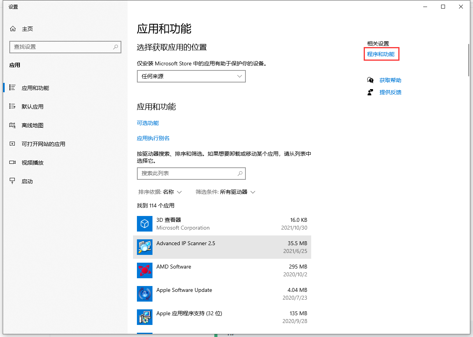
Task: Click the 找到 114 个应用 count text
Action: pyautogui.click(x=156, y=205)
